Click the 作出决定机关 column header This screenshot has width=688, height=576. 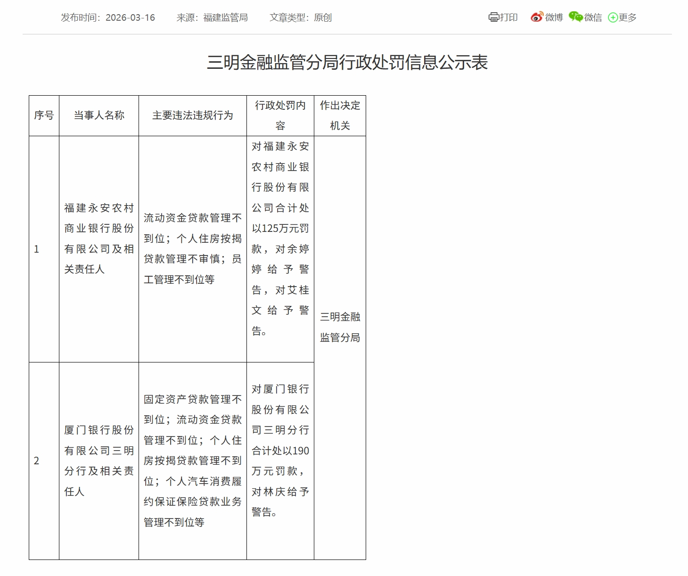pyautogui.click(x=341, y=115)
